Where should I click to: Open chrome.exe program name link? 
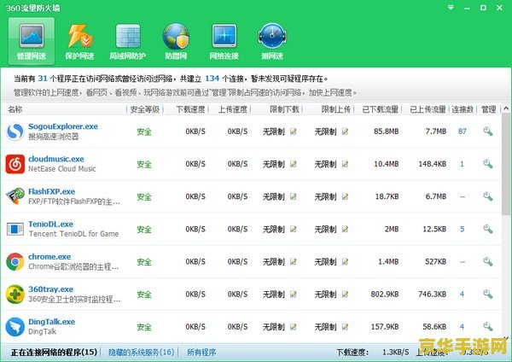point(49,256)
